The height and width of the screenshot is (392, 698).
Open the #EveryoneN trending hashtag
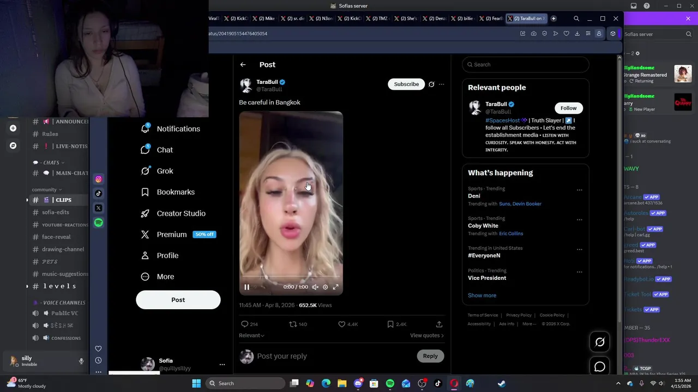pos(484,255)
